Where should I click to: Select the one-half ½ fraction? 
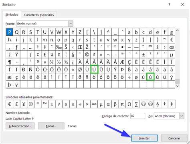[x=59, y=62]
